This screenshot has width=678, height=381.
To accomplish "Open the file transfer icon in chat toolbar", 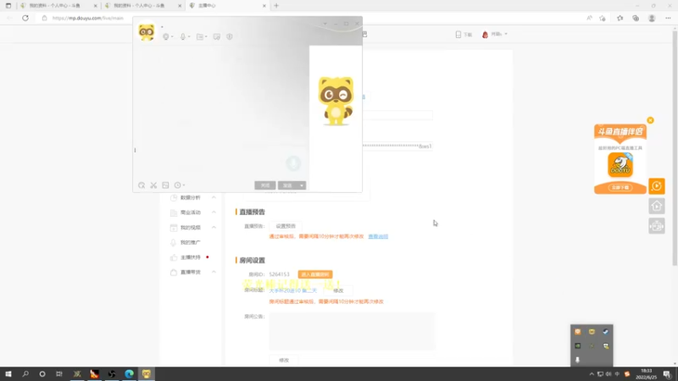I will pyautogui.click(x=201, y=36).
